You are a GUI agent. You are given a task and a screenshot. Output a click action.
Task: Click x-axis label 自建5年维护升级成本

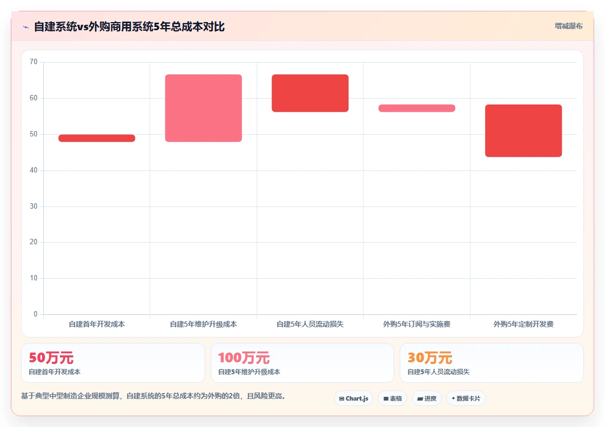(x=203, y=324)
